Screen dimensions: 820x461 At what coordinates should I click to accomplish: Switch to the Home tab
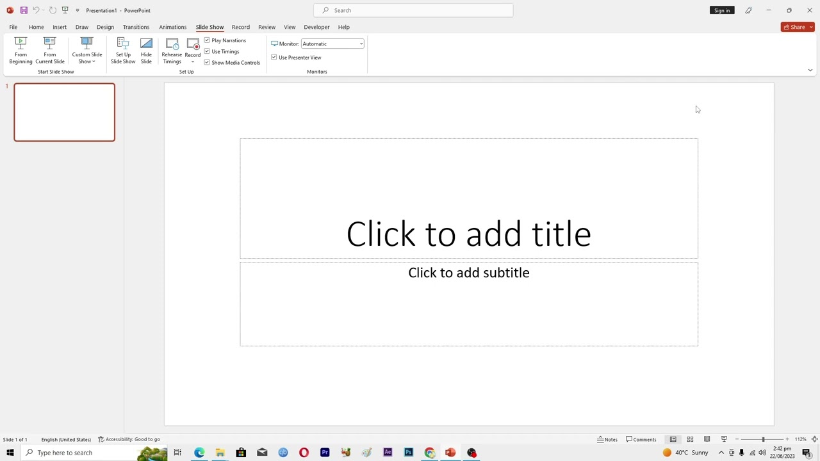(x=37, y=27)
